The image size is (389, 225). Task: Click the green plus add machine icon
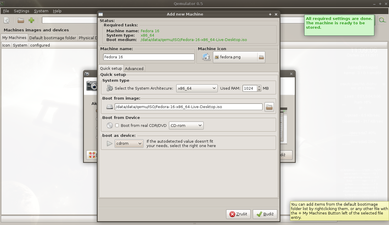click(x=31, y=20)
